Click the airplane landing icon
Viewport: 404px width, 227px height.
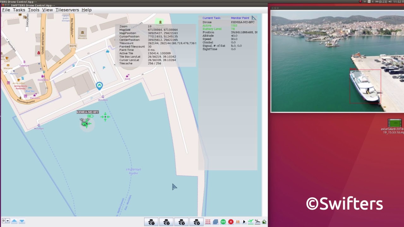click(257, 222)
